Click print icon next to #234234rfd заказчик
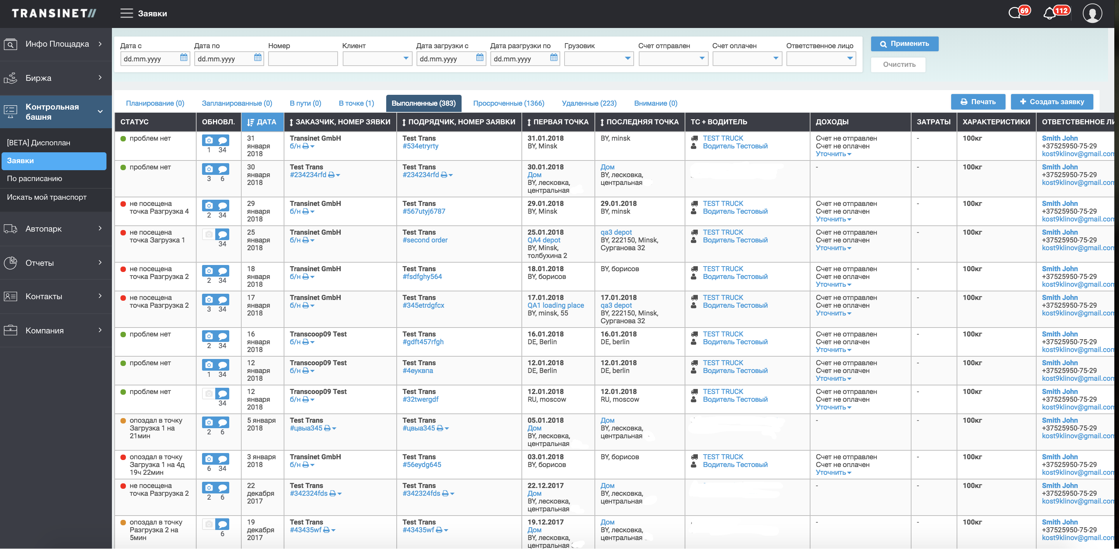Screen dimensions: 1119x549 (x=331, y=175)
